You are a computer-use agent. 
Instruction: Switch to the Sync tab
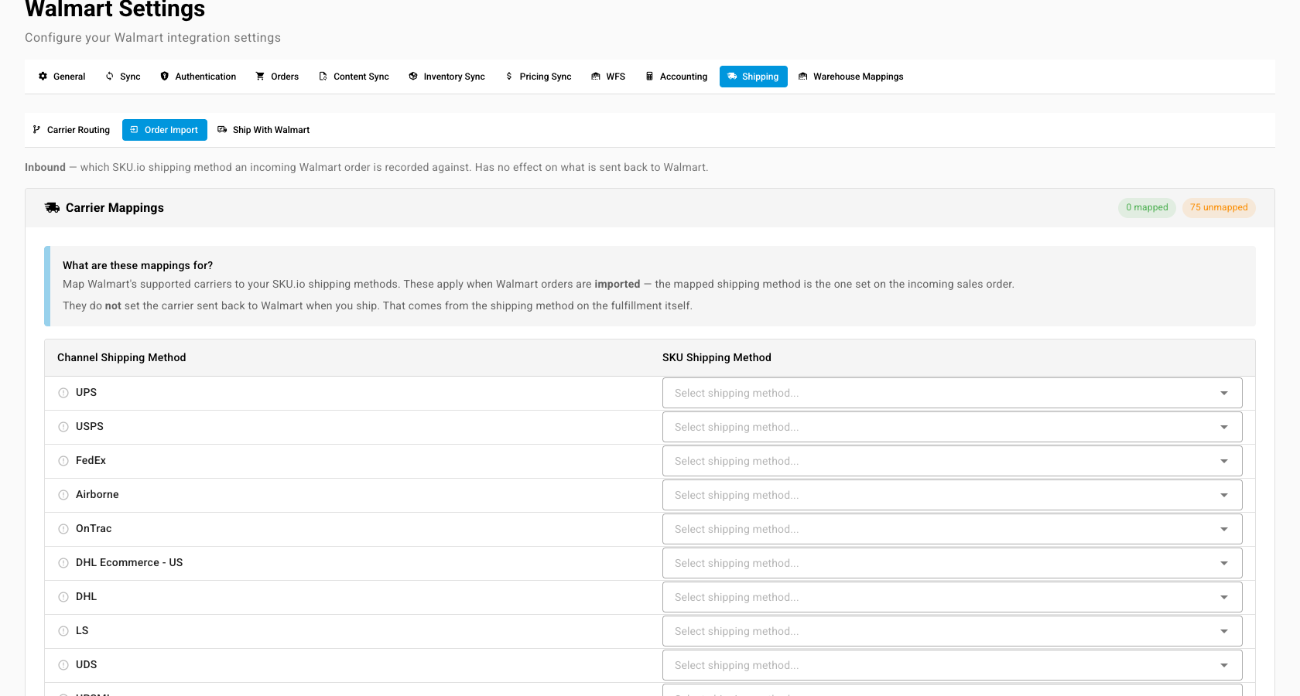123,77
